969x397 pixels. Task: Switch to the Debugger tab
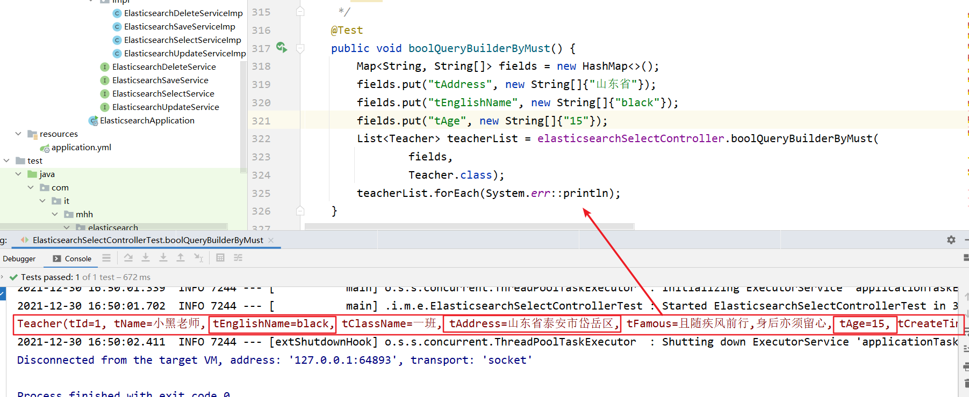coord(19,259)
